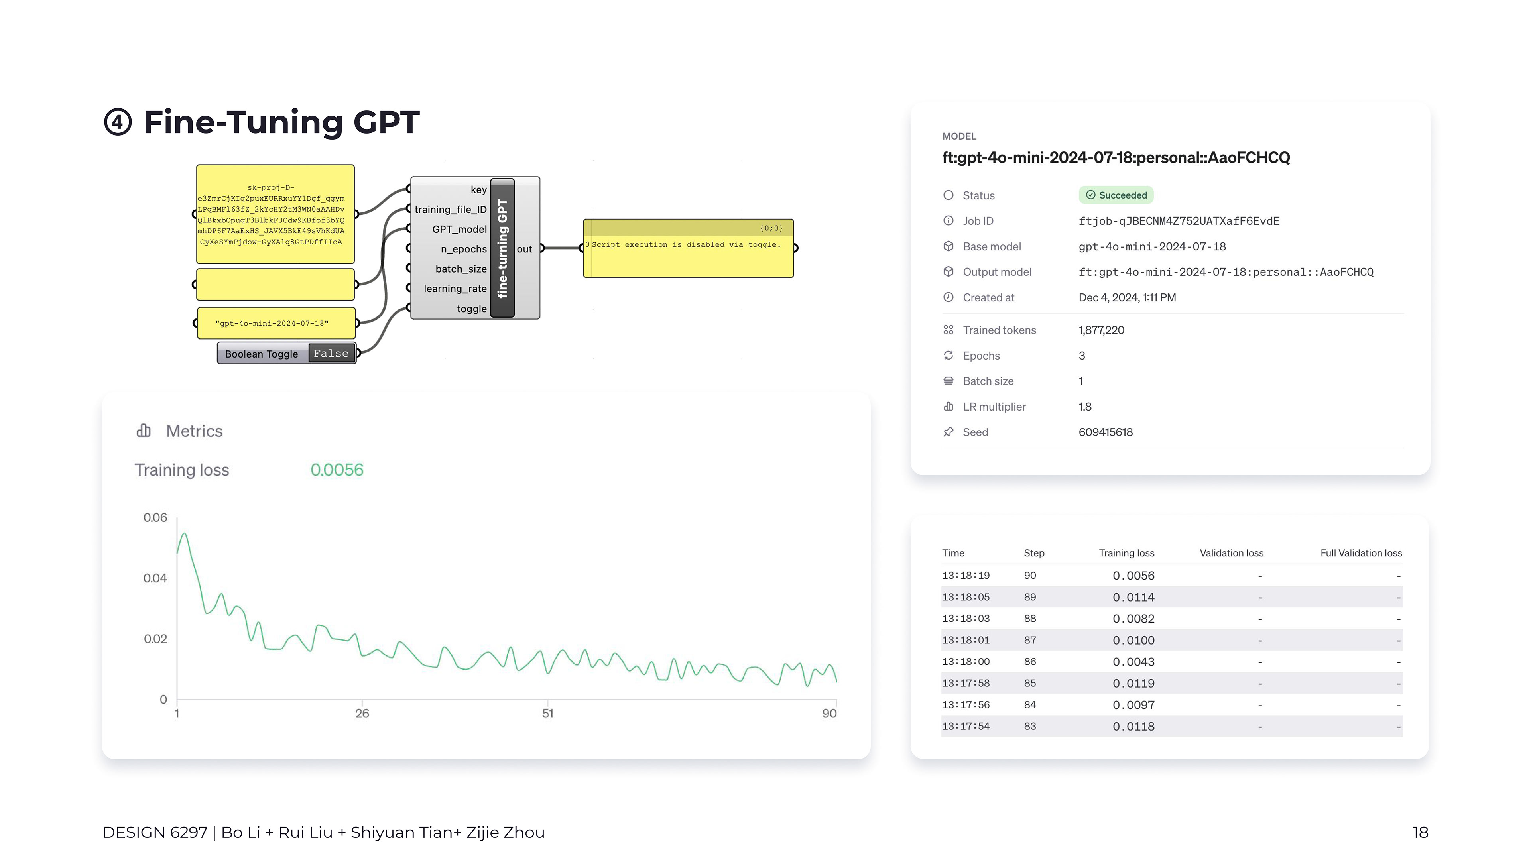
Task: Click the Boolean Toggle component label
Action: (x=262, y=354)
